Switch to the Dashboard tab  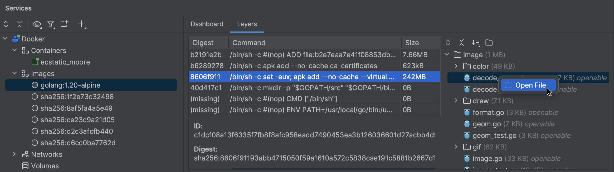click(207, 24)
